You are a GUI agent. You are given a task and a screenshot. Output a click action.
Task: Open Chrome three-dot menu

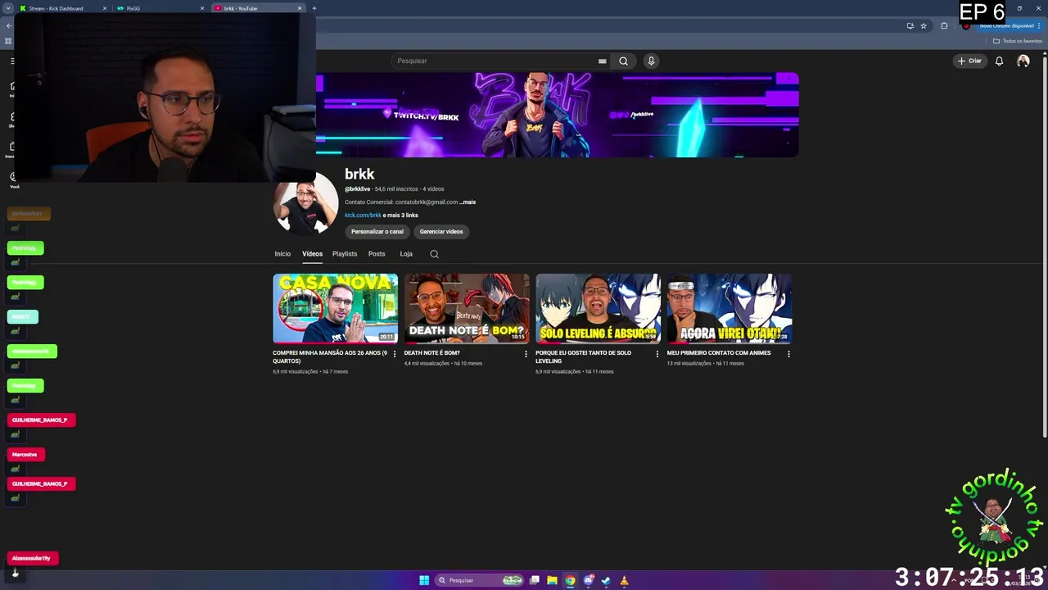(1039, 25)
